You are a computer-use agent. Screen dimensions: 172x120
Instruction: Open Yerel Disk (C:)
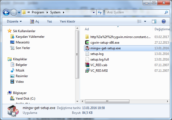coord(25,99)
